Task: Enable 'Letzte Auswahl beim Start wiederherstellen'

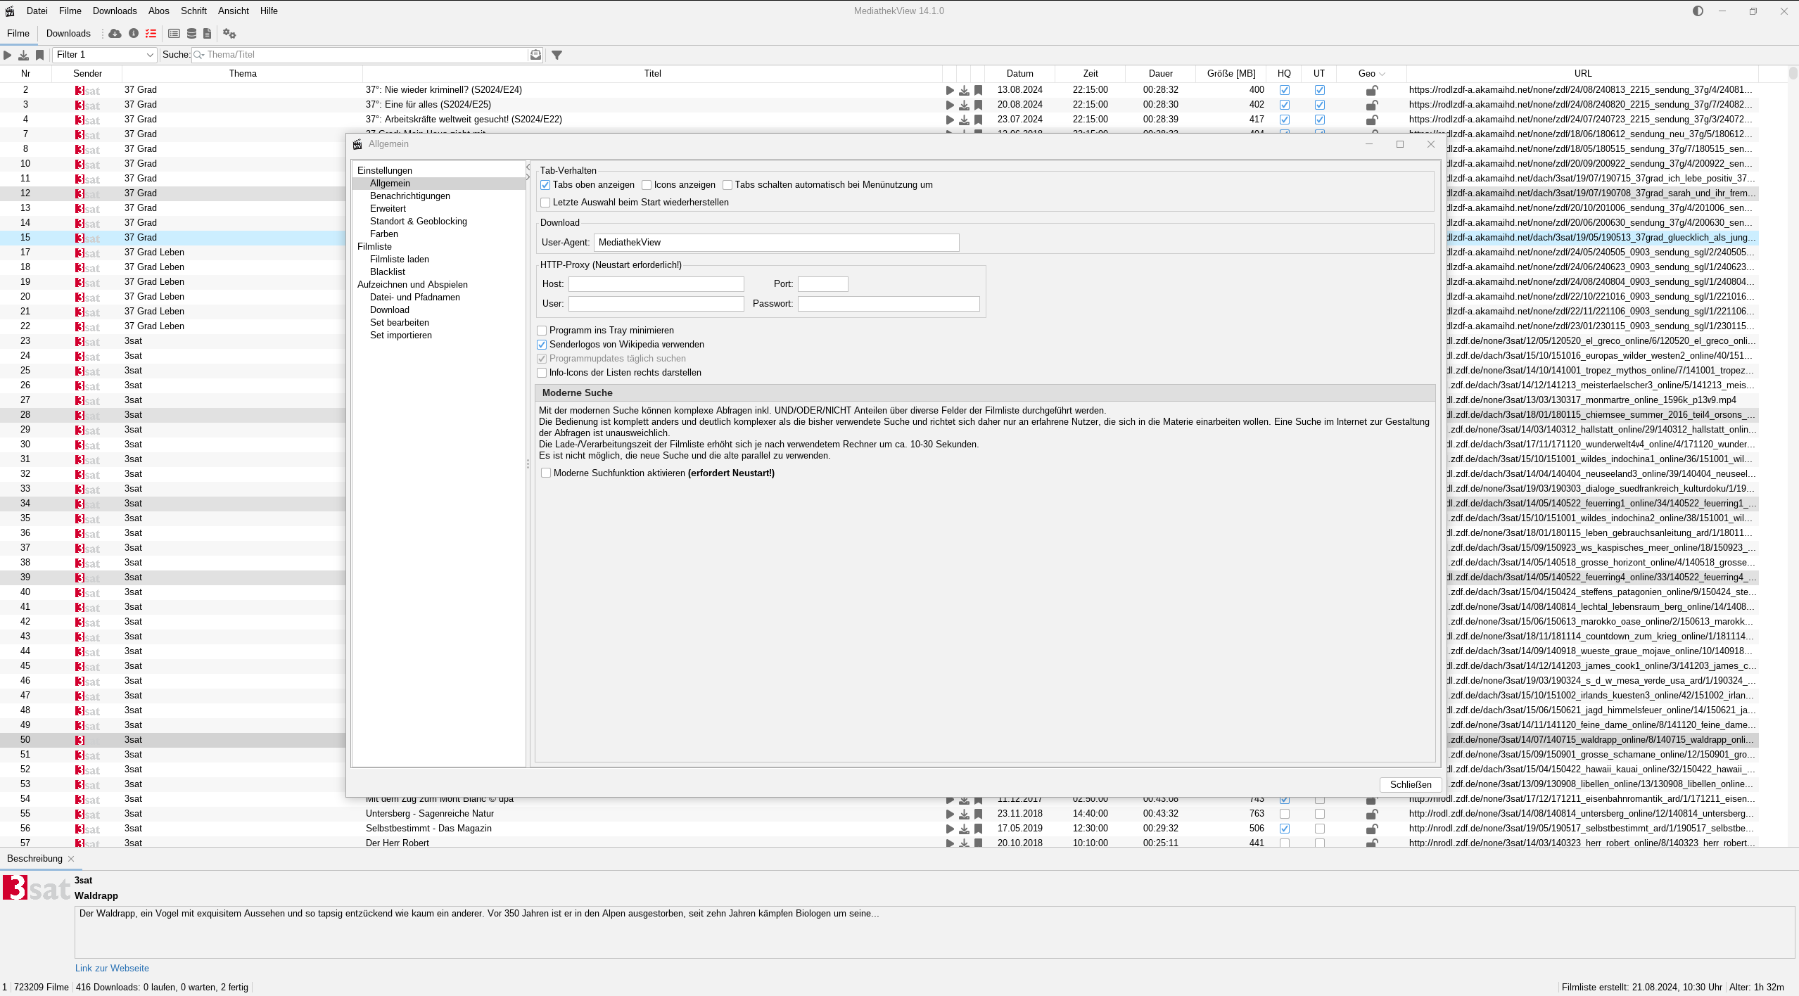Action: coord(545,203)
